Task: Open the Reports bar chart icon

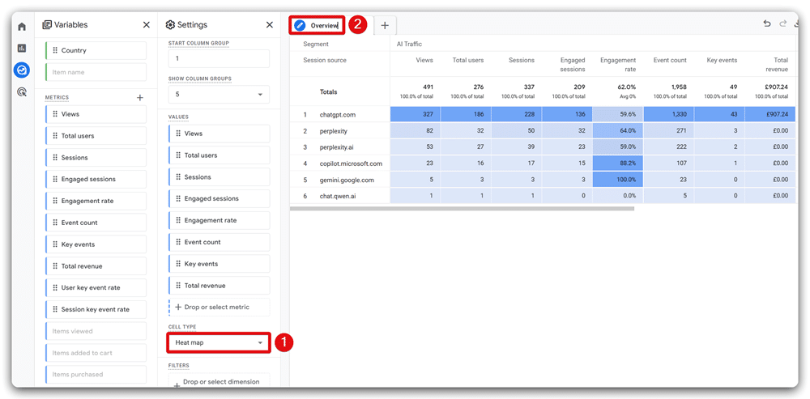Action: (22, 48)
